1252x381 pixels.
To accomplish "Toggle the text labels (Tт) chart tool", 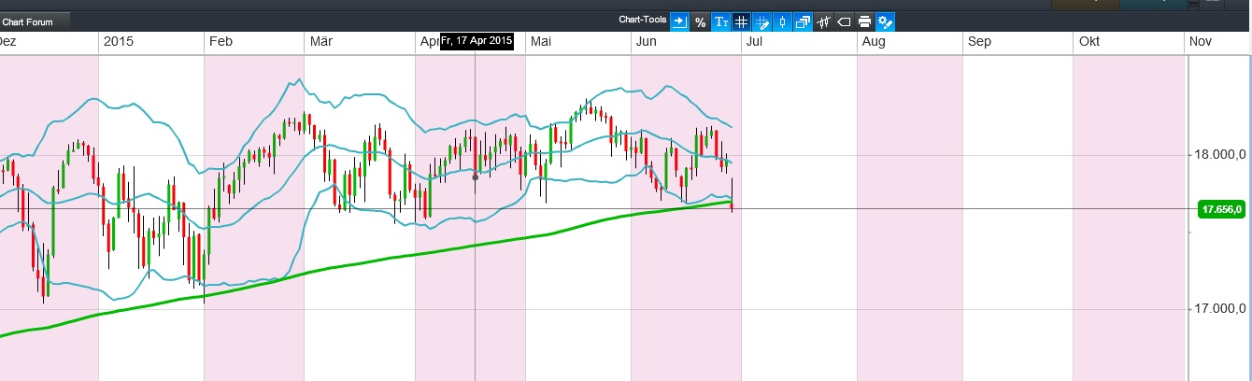I will pyautogui.click(x=720, y=21).
